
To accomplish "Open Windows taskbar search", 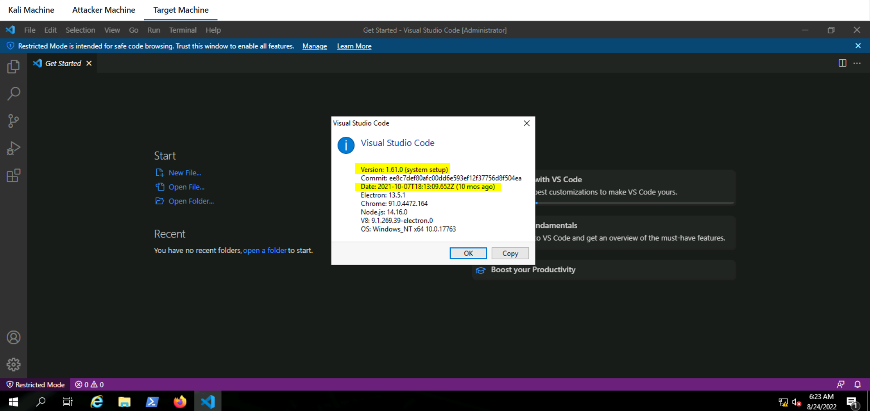I will pos(41,401).
